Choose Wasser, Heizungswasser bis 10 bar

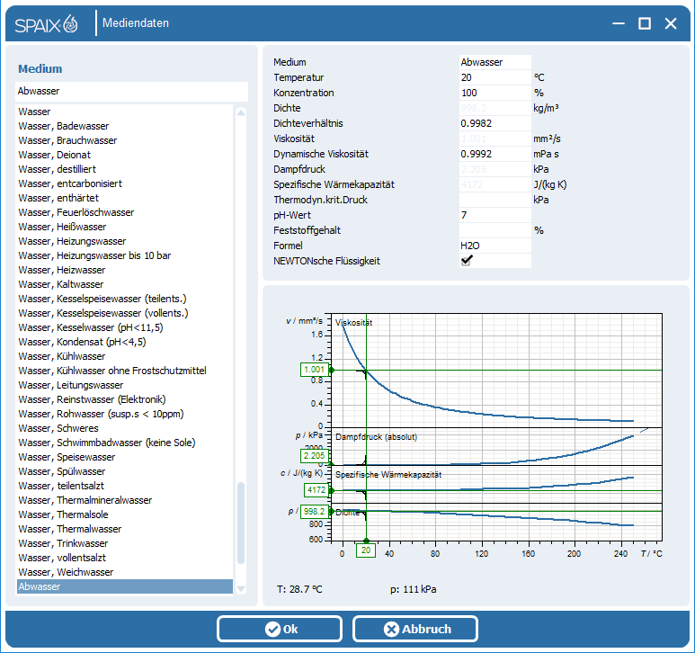125,255
